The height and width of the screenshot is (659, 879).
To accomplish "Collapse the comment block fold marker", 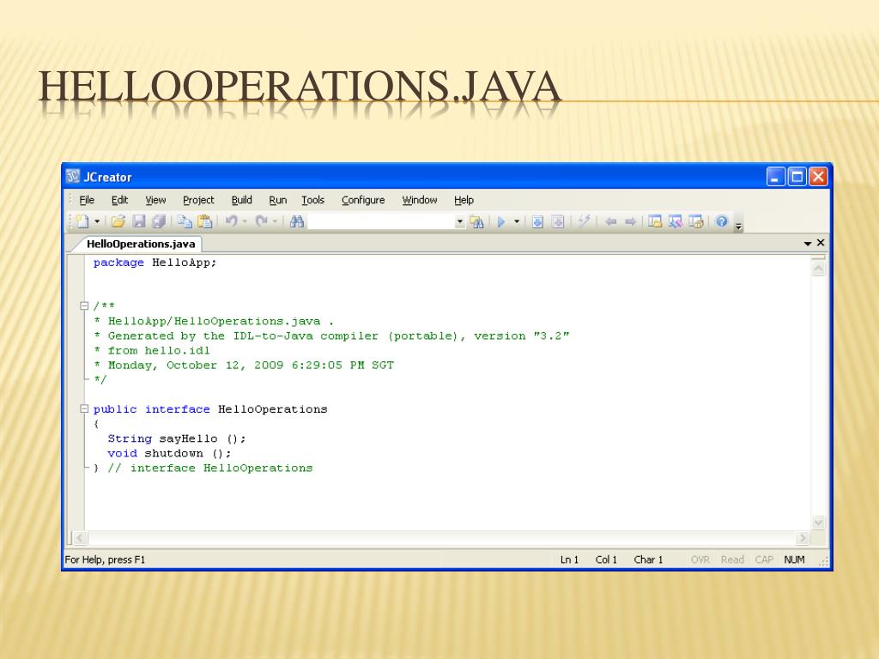I will click(84, 306).
